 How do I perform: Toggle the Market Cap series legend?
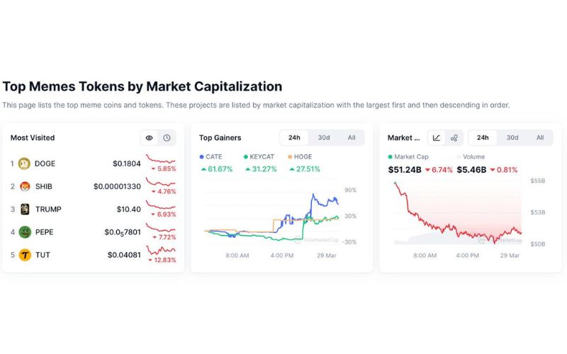click(408, 156)
